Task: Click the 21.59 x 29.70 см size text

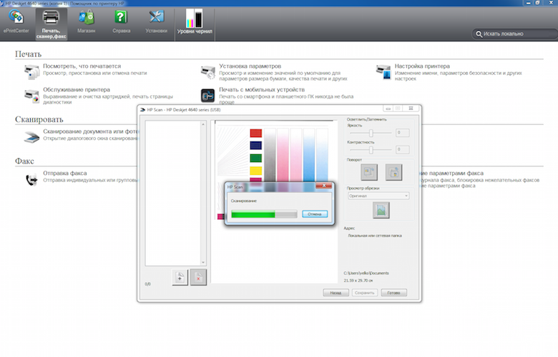Action: (358, 281)
